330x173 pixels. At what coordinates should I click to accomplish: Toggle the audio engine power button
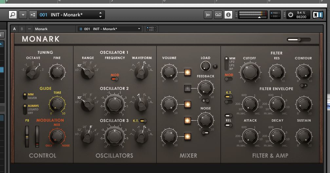coord(291,15)
